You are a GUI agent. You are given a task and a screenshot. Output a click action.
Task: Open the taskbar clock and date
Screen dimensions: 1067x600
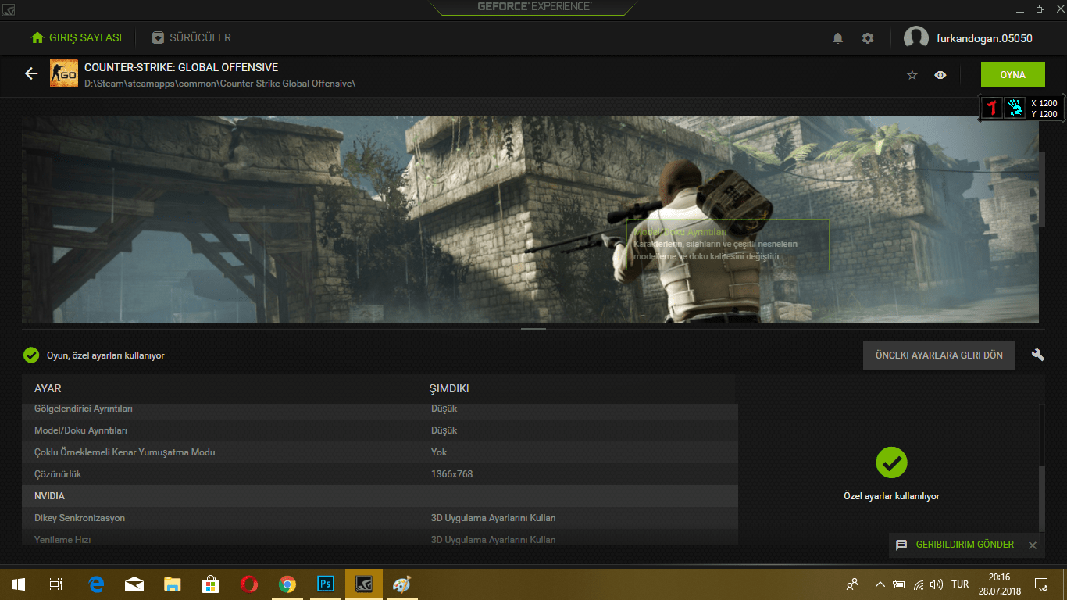click(999, 584)
